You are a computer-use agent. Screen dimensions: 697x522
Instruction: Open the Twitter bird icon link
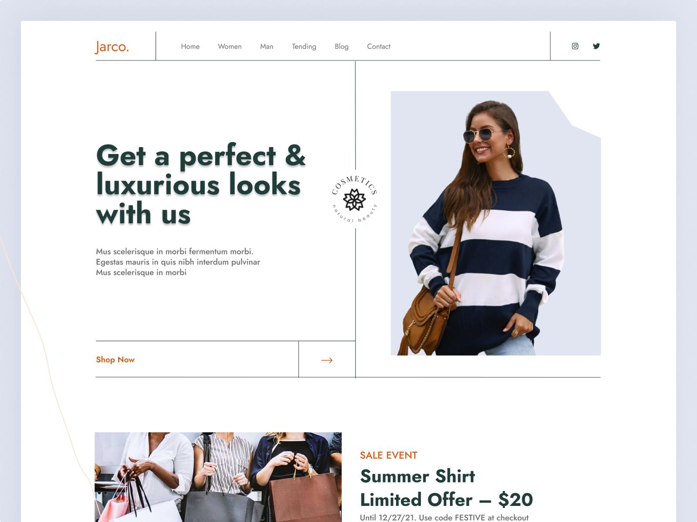[x=596, y=46]
